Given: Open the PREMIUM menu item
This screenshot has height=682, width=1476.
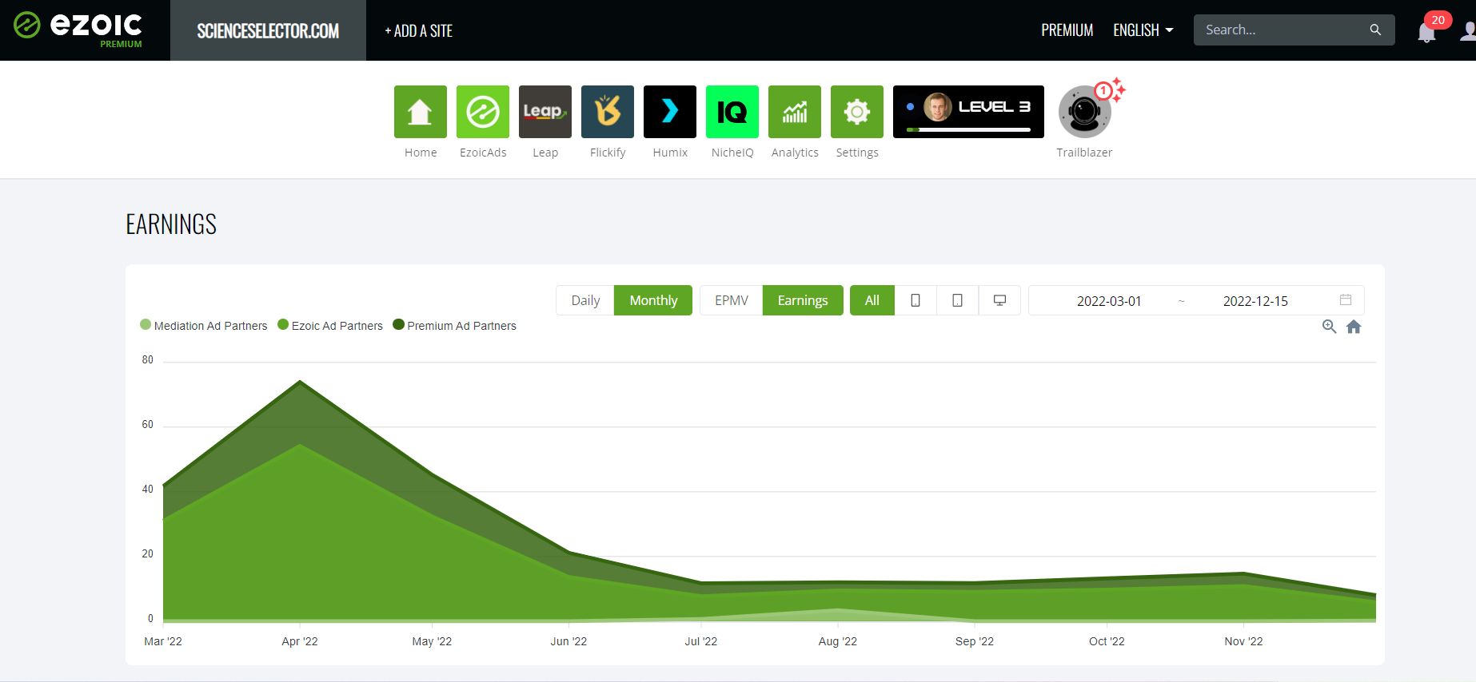Looking at the screenshot, I should tap(1067, 30).
